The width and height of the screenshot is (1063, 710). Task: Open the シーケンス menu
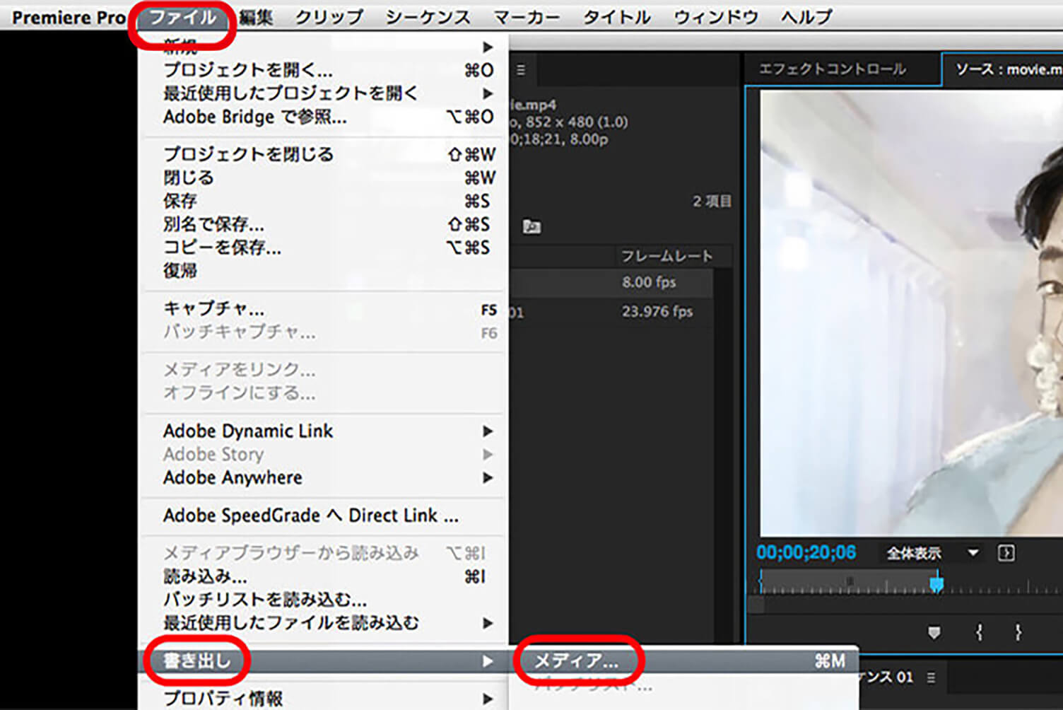(428, 17)
